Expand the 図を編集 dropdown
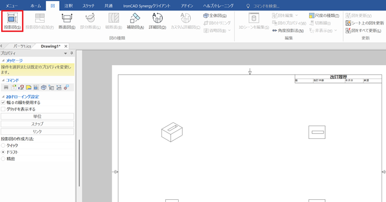Screen dimensions: 386x202 [296, 15]
